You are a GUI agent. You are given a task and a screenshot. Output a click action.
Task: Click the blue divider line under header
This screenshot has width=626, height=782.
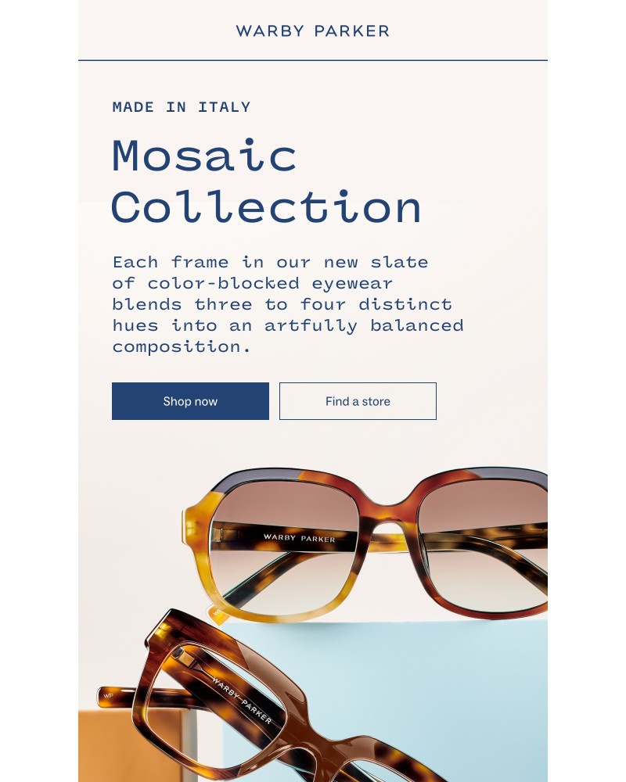312,60
